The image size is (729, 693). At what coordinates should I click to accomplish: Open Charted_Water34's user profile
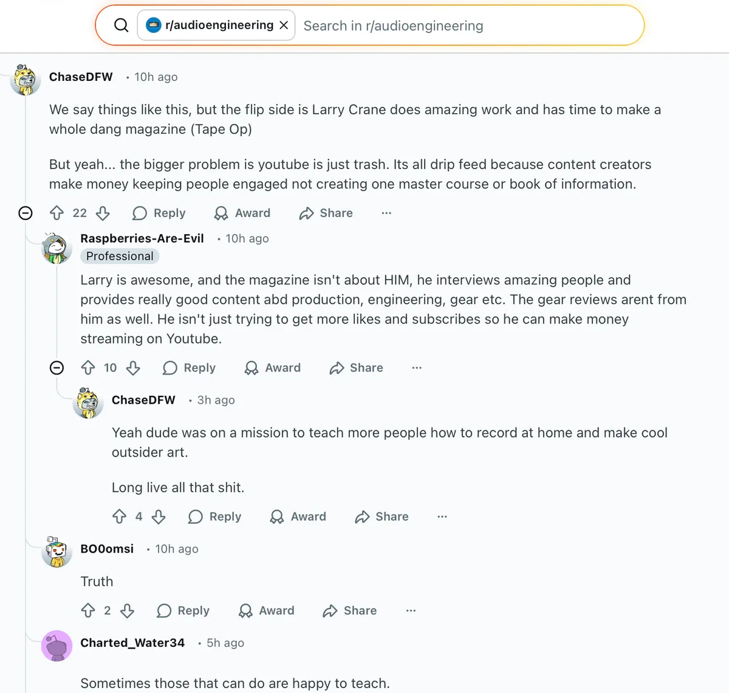tap(132, 643)
